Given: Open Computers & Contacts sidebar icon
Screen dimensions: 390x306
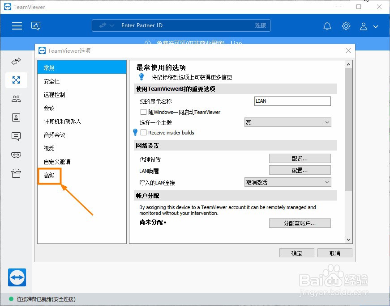Looking at the screenshot, I should tap(16, 117).
